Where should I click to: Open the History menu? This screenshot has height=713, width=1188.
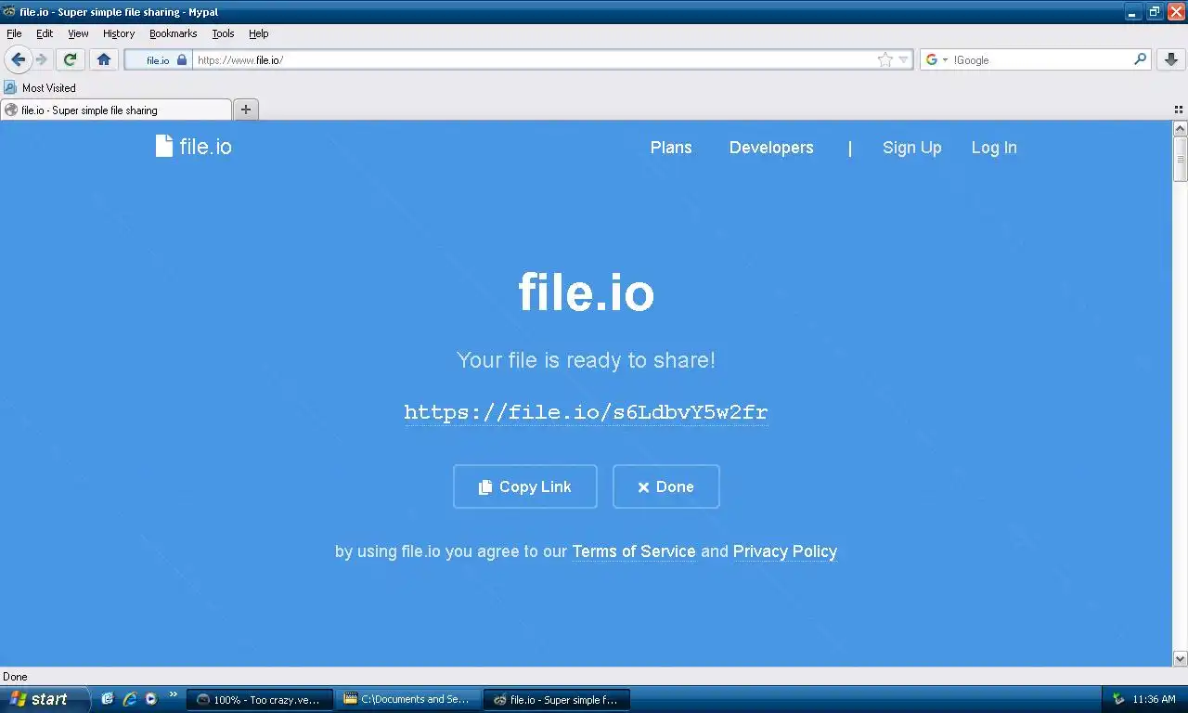(x=119, y=33)
